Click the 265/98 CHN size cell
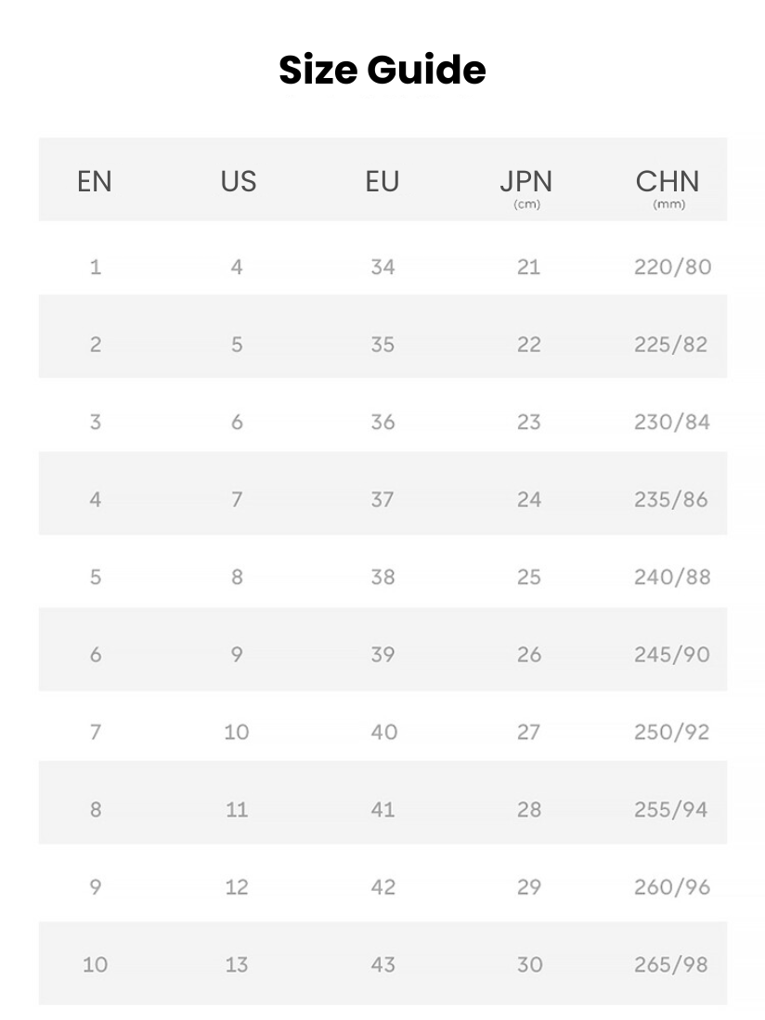Viewport: 765px width, 1020px height. coord(672,965)
